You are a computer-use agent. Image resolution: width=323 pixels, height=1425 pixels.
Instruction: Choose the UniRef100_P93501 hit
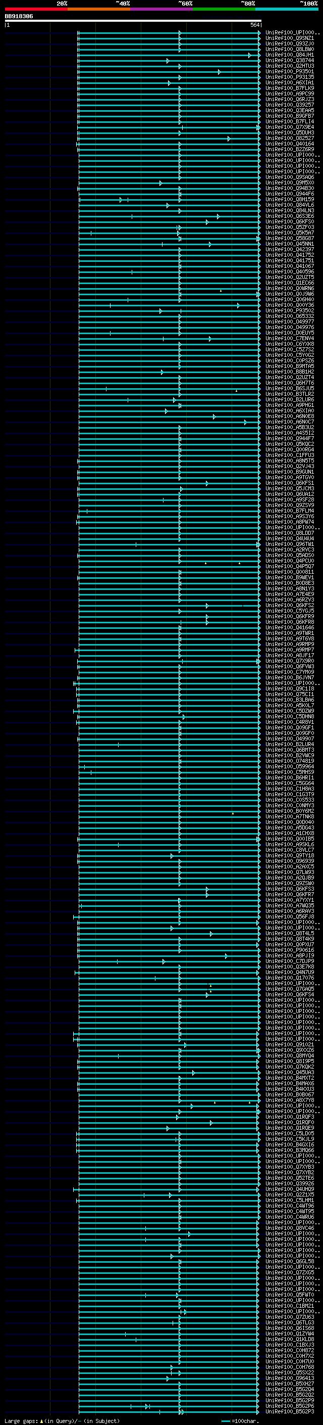(x=290, y=71)
